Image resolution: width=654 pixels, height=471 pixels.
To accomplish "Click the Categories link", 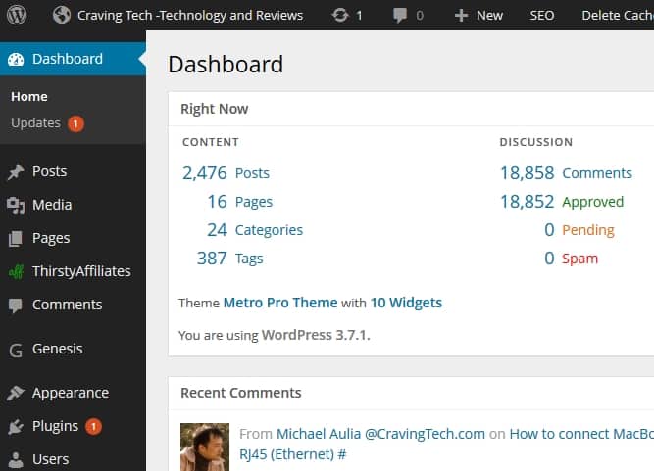I will (269, 230).
